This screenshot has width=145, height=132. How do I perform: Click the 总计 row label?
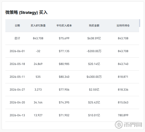pos(17,38)
